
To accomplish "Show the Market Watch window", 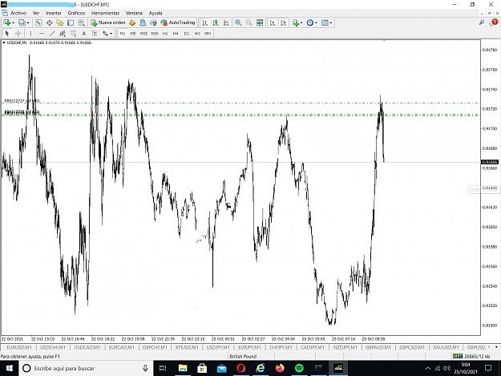I will pyautogui.click(x=38, y=22).
